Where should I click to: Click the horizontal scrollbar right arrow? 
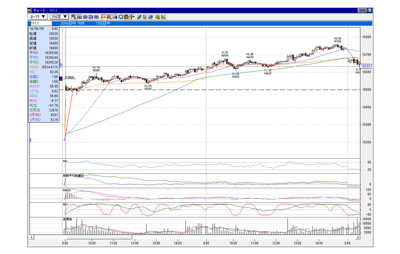point(358,237)
